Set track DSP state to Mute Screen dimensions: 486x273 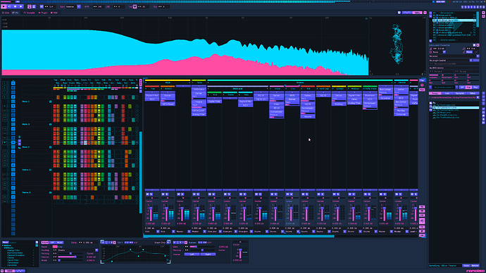tap(60, 242)
